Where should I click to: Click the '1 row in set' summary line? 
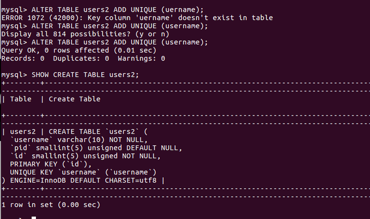coord(51,205)
